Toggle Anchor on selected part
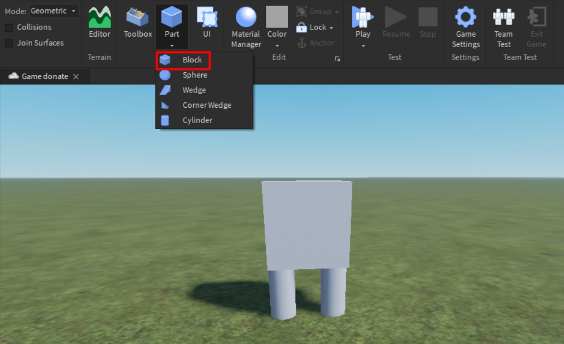The width and height of the screenshot is (564, 344). click(316, 43)
